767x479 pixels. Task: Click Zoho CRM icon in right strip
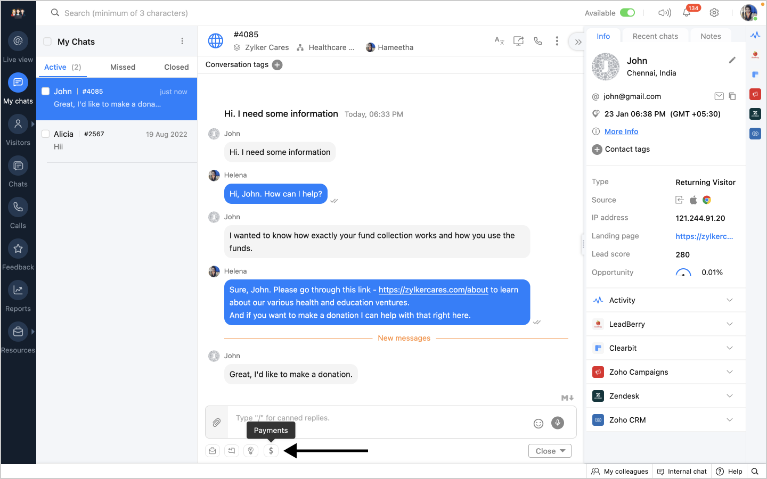(755, 134)
